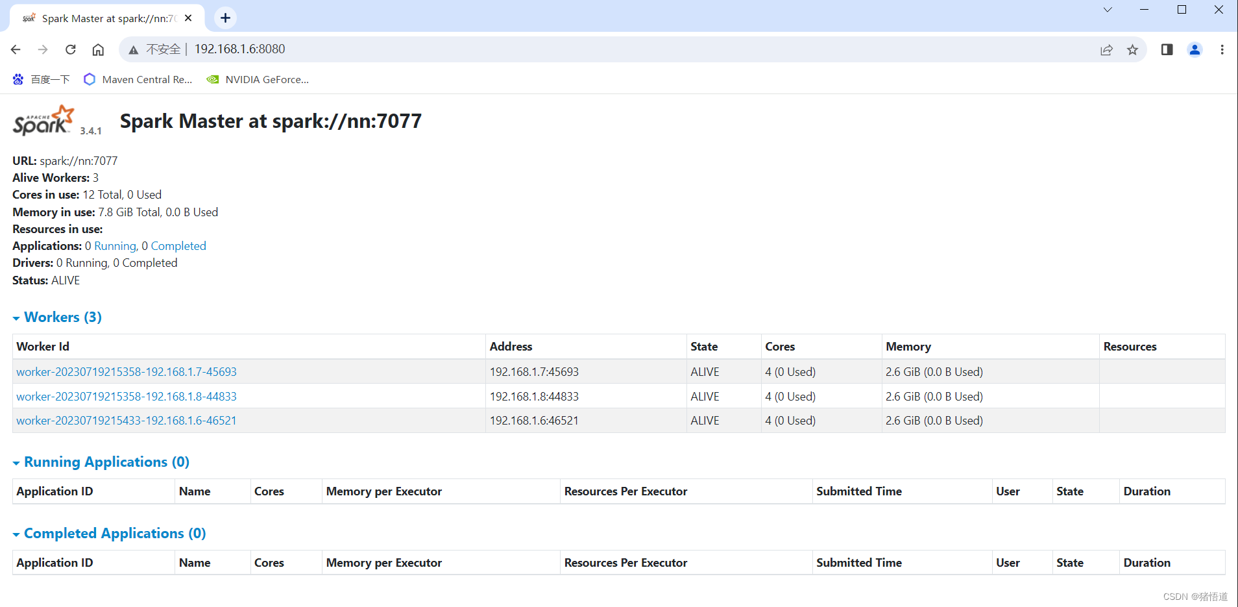Open the Chrome three-dot menu
Screen dimensions: 1238x607
[1222, 49]
